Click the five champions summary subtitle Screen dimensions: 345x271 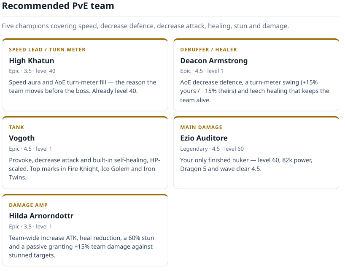(145, 26)
